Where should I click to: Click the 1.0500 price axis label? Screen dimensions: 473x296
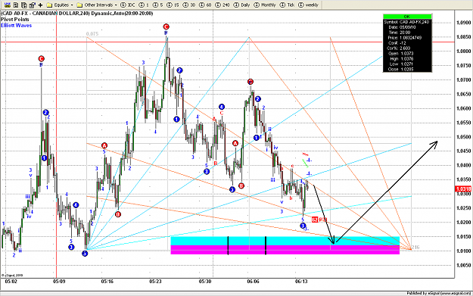point(464,137)
